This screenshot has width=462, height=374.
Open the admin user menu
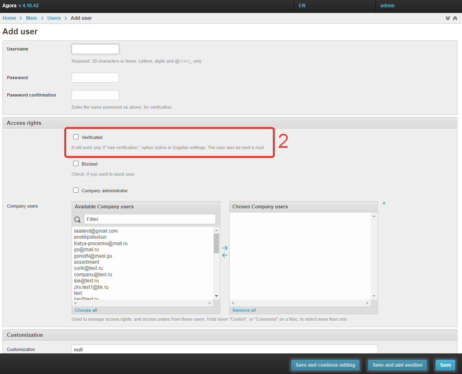[x=387, y=6]
